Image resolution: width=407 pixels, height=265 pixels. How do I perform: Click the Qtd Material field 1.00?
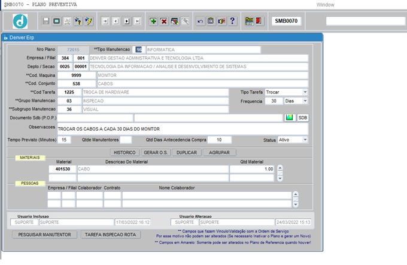(x=251, y=169)
